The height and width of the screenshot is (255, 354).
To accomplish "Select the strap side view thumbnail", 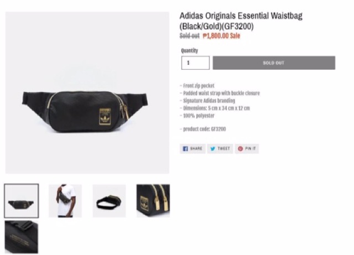I will [110, 201].
